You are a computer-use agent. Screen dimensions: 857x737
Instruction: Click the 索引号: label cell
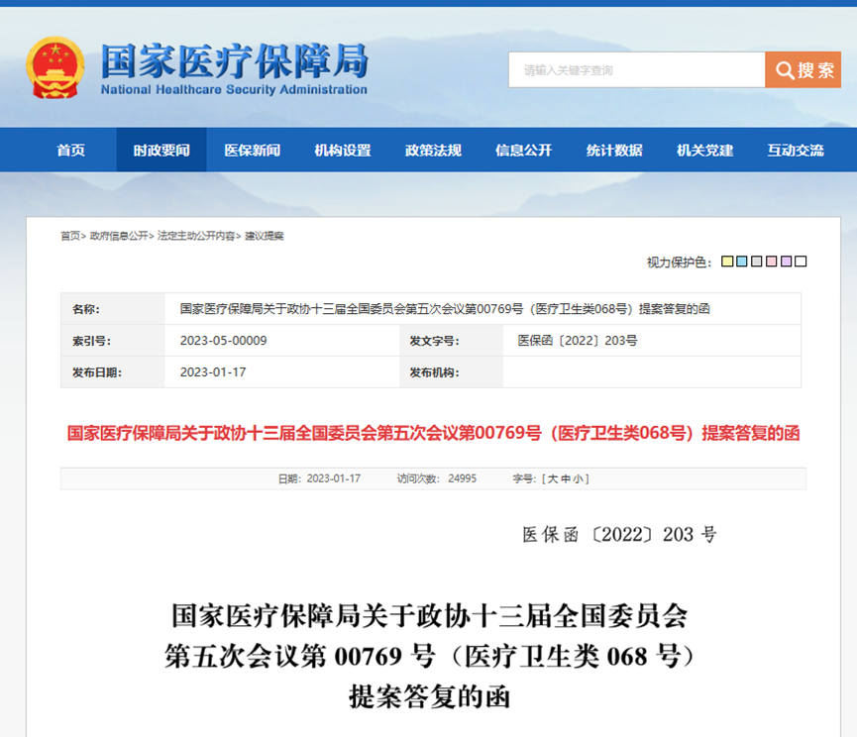click(113, 341)
